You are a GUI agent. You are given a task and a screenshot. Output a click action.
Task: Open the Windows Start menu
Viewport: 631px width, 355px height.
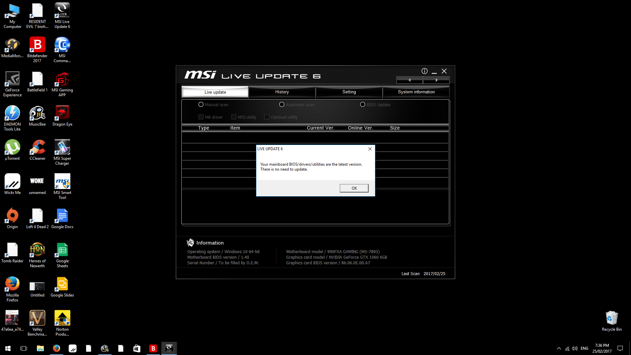(8, 348)
